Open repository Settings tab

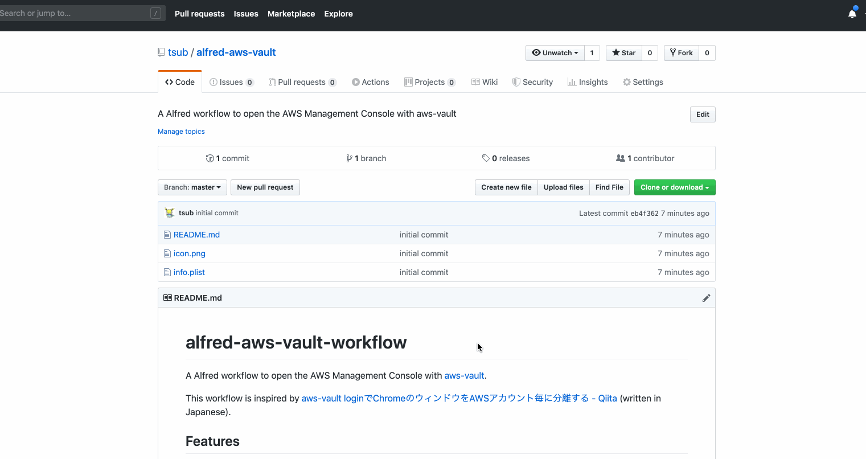click(x=643, y=82)
